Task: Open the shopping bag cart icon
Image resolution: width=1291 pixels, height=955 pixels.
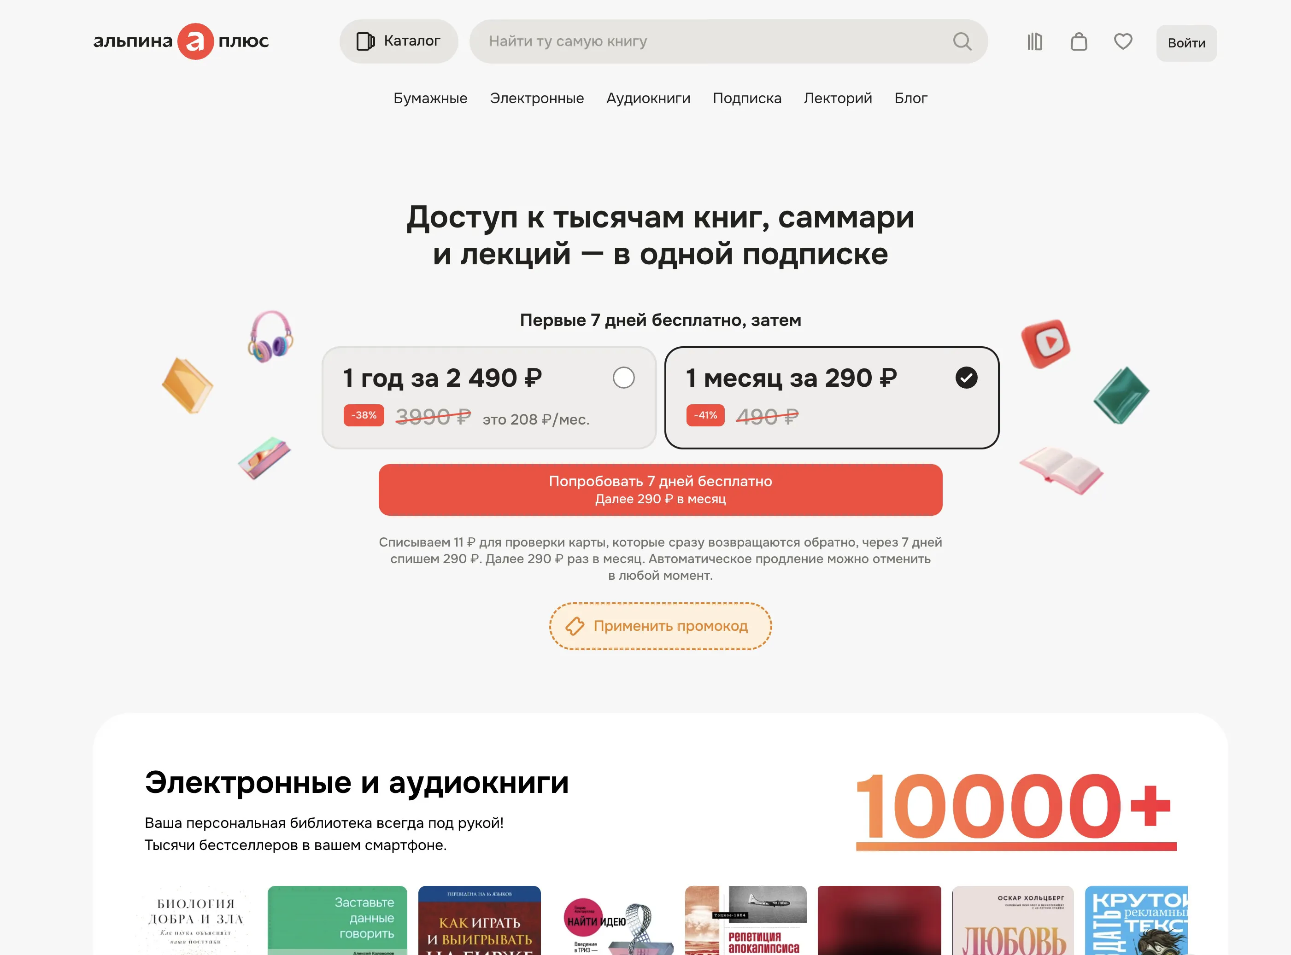Action: 1079,41
